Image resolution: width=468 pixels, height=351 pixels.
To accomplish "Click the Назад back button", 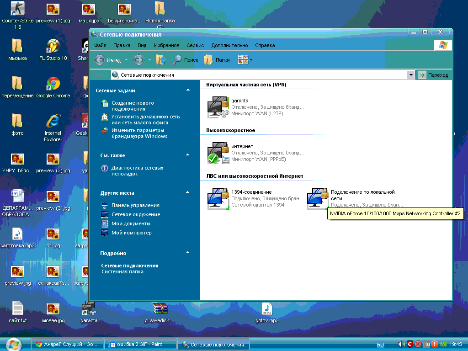I will 108,60.
